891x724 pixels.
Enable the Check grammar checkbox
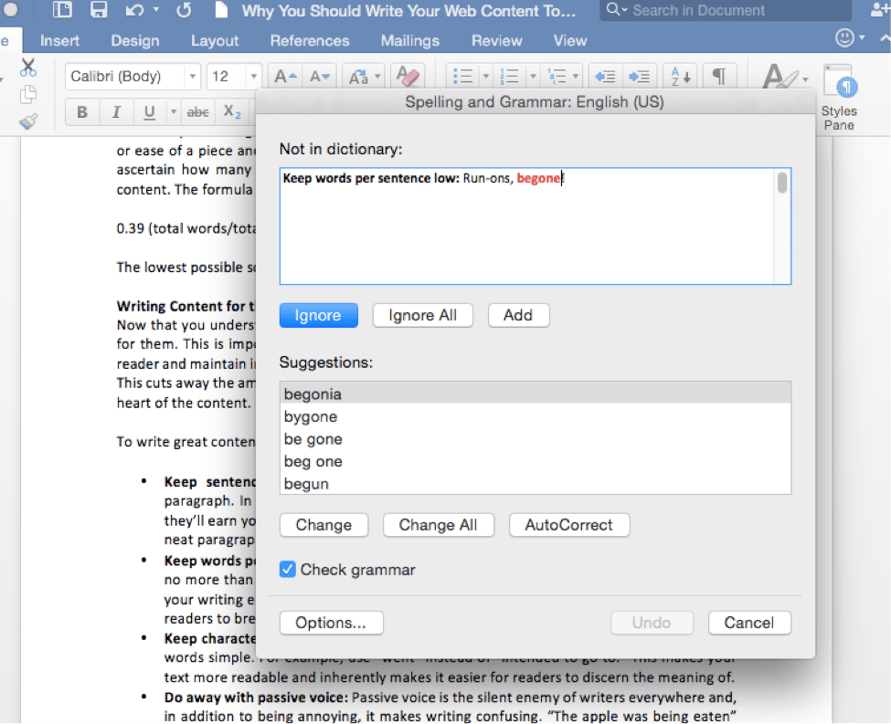(287, 569)
